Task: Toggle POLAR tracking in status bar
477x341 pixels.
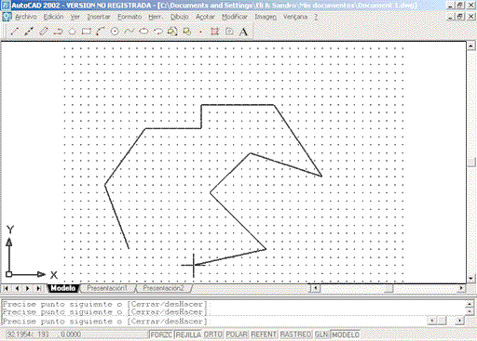Action: tap(237, 334)
